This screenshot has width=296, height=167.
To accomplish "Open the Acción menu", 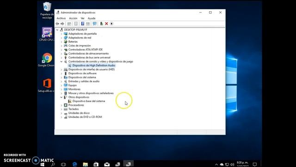I will click(73, 19).
